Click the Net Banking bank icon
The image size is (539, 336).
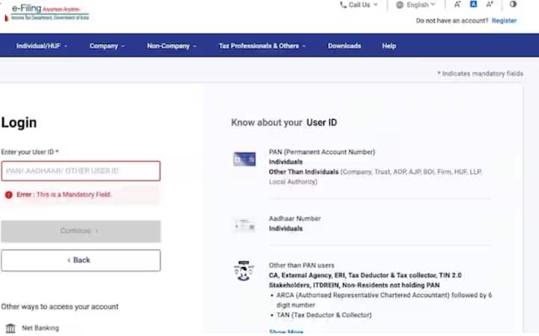point(10,328)
